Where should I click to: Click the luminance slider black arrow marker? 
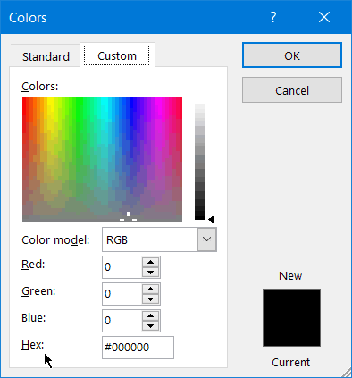tap(212, 220)
